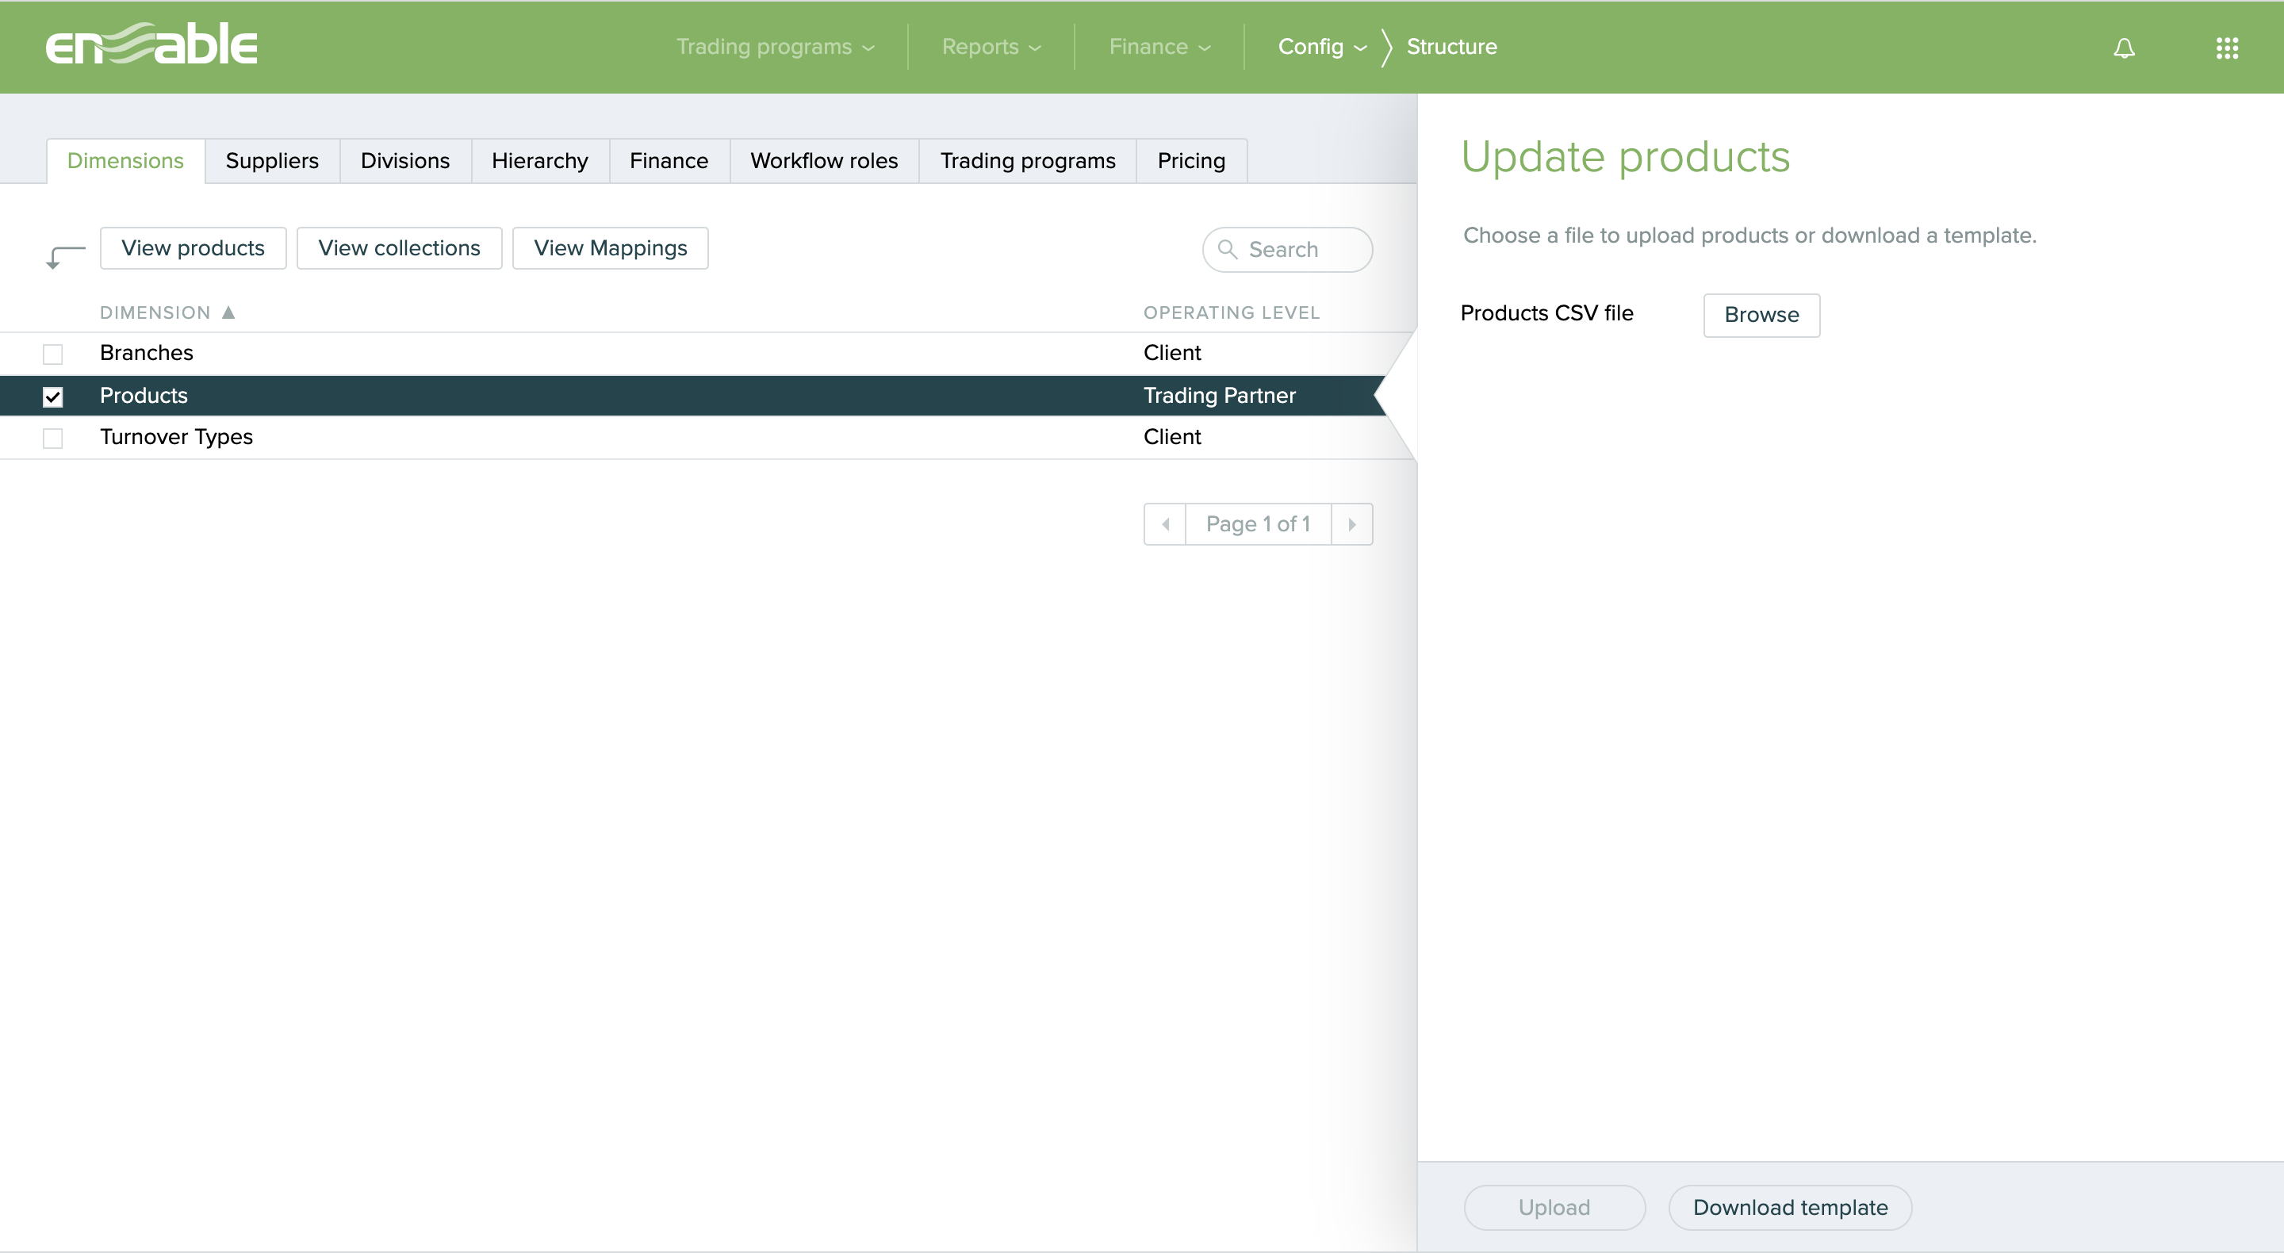Expand the Reports dropdown
Viewport: 2284px width, 1253px height.
tap(991, 47)
